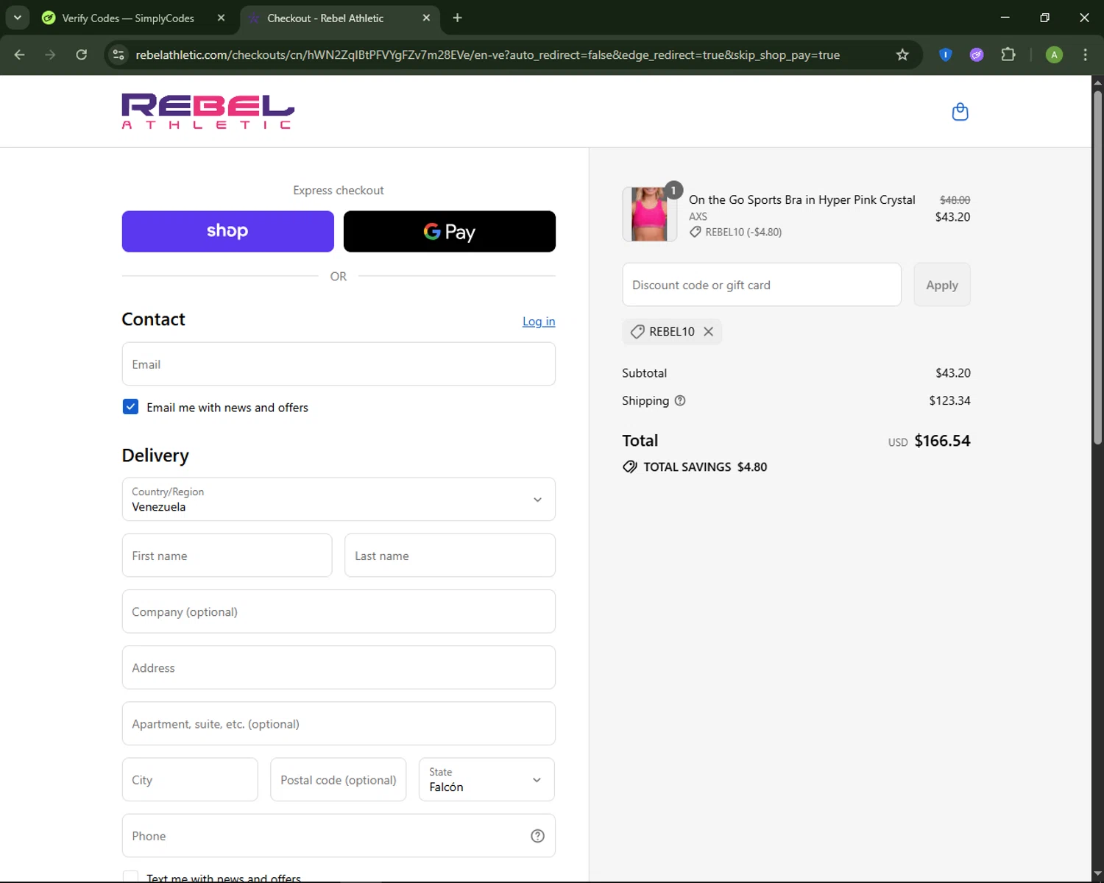Focus the Phone field

(339, 836)
